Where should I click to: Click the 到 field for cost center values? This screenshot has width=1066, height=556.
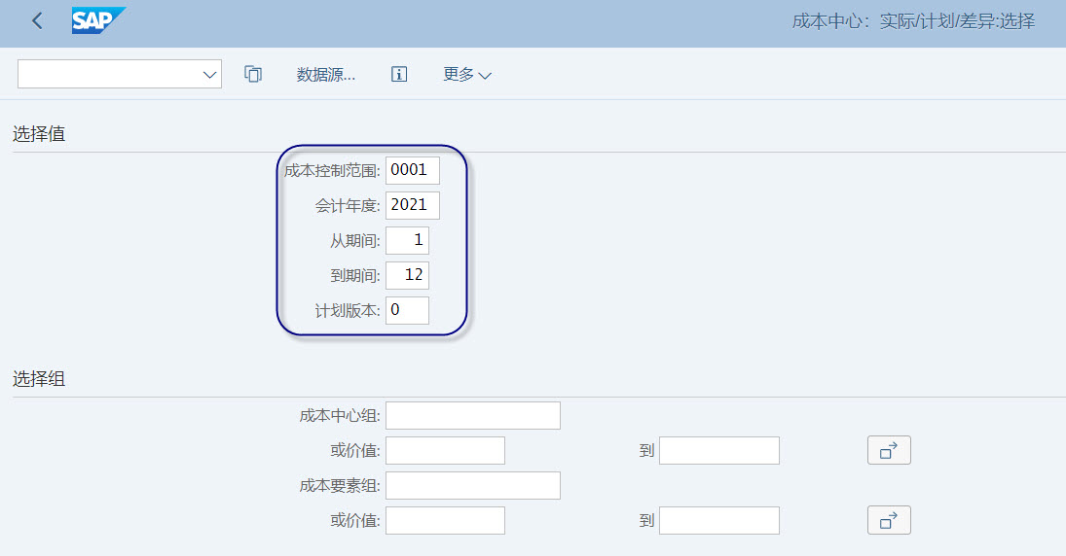tap(719, 451)
